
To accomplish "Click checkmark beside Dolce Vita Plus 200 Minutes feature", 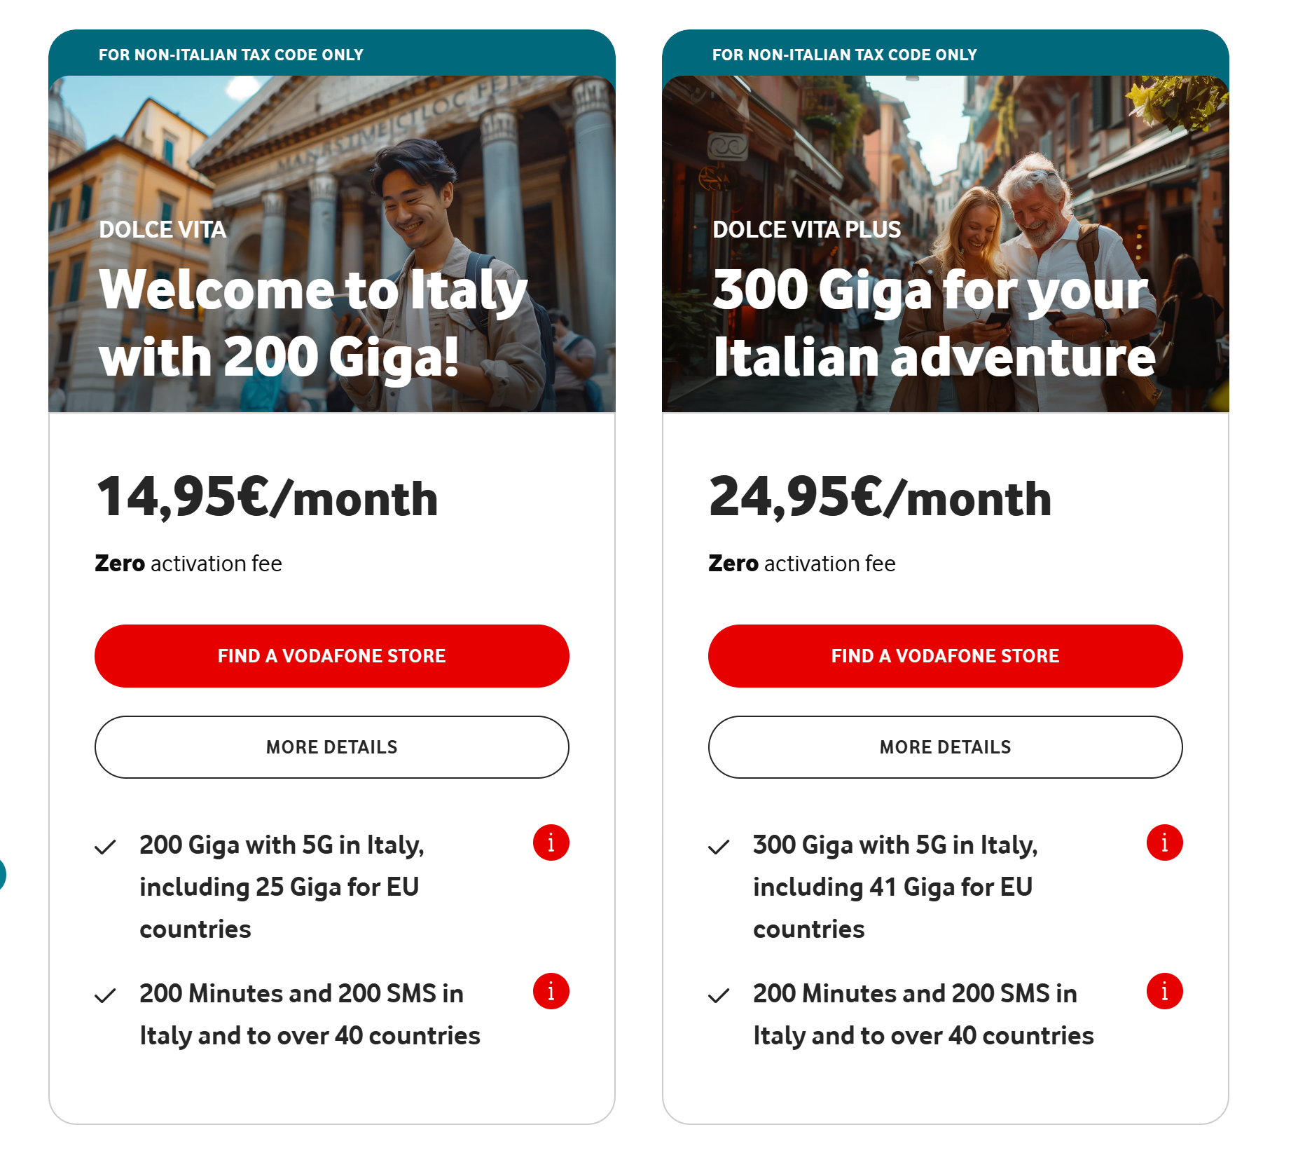I will click(719, 995).
